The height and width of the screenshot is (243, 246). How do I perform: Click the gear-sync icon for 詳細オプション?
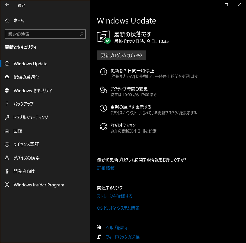(x=103, y=126)
